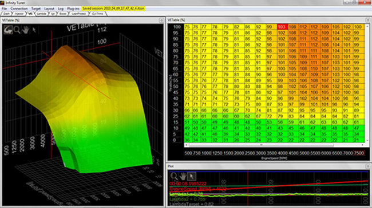
Task: Click the 0 throttle row header
Action: [x=175, y=140]
